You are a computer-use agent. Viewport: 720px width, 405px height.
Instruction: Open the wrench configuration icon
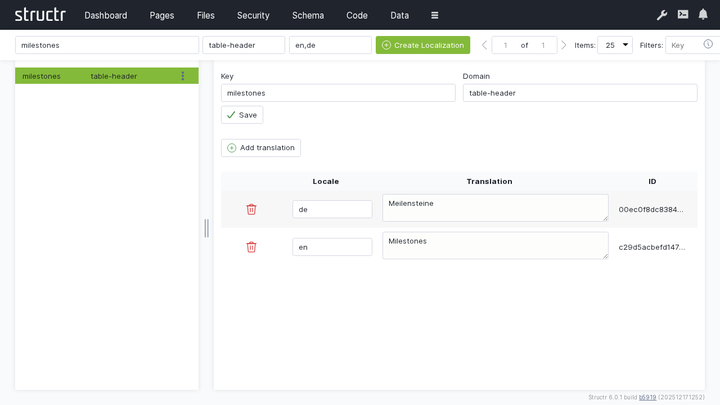click(x=661, y=15)
